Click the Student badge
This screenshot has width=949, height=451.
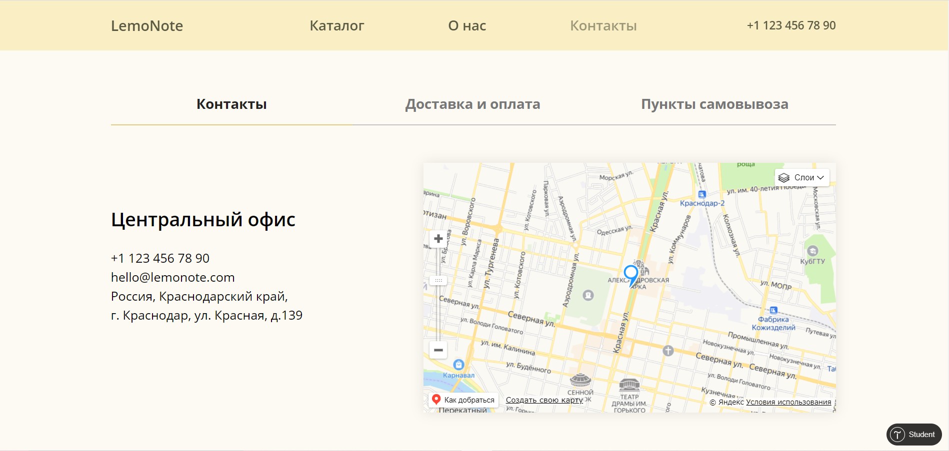pos(914,435)
